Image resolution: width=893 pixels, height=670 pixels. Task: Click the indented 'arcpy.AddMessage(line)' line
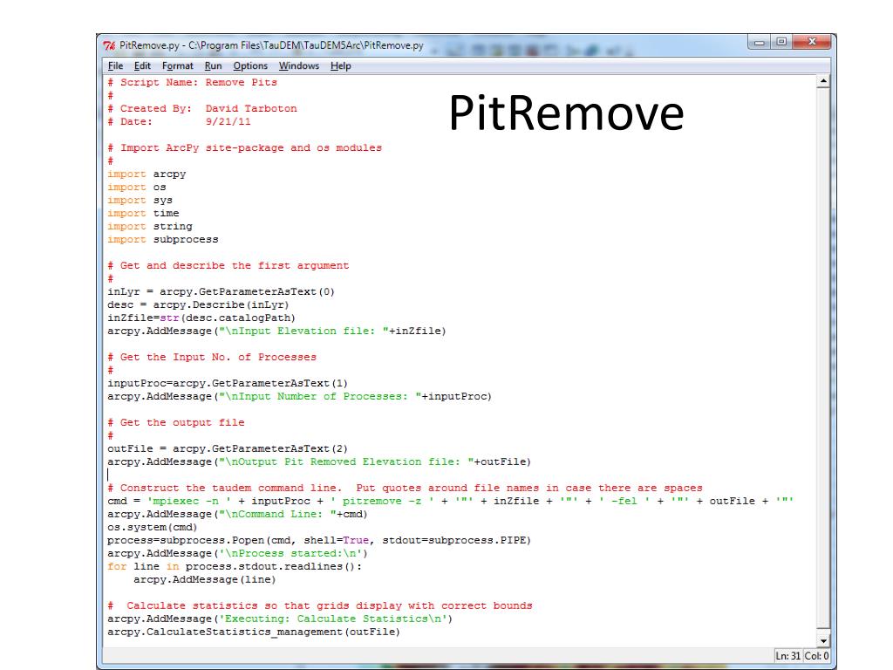point(205,580)
